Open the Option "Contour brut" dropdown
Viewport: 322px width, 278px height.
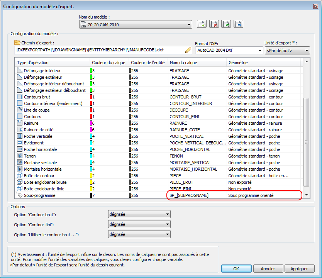click(139, 214)
